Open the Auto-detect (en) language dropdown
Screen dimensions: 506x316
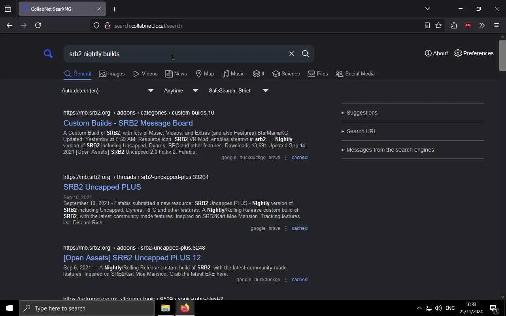point(108,90)
